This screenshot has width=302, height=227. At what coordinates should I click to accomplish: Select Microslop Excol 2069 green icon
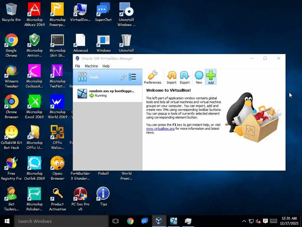[x=34, y=107]
